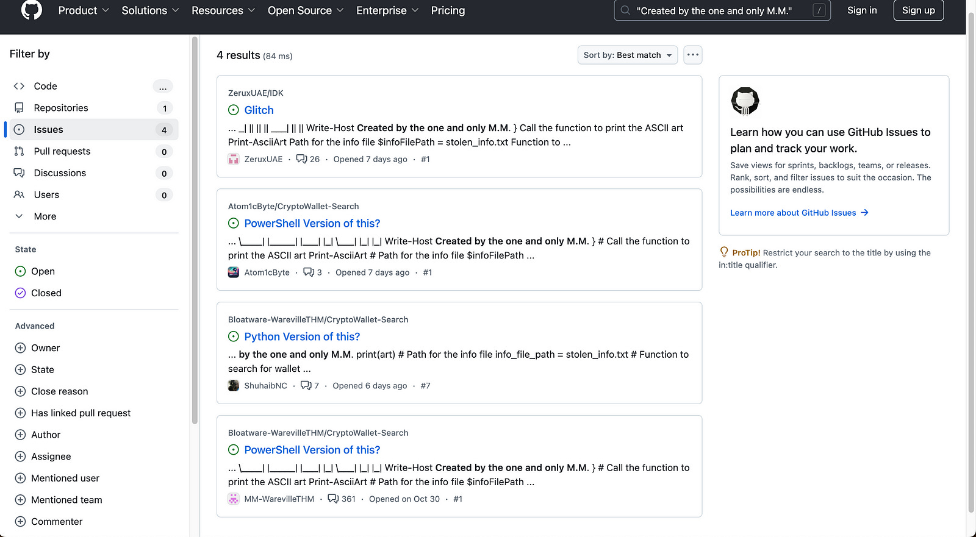The width and height of the screenshot is (976, 537).
Task: Click the Mentioned team plus icon
Action: (x=20, y=500)
